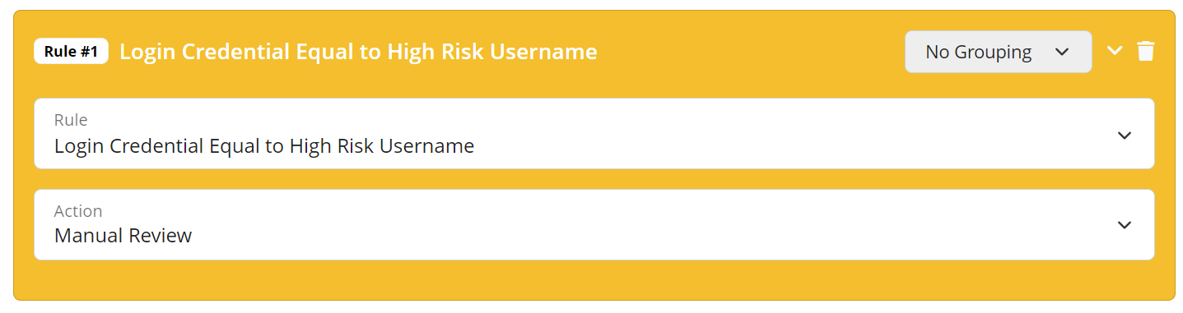This screenshot has height=313, width=1183.
Task: Toggle the card collapse chevron beside the trash
Action: tap(1115, 50)
